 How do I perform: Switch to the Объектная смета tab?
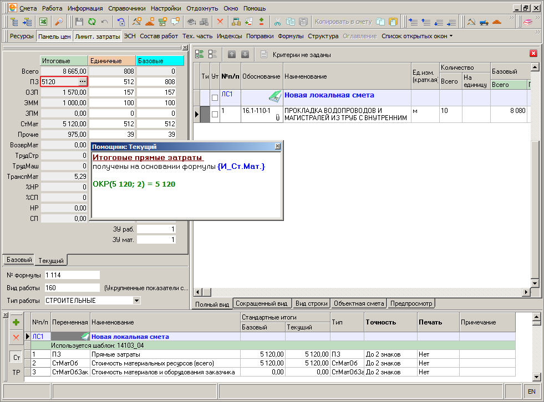click(359, 303)
